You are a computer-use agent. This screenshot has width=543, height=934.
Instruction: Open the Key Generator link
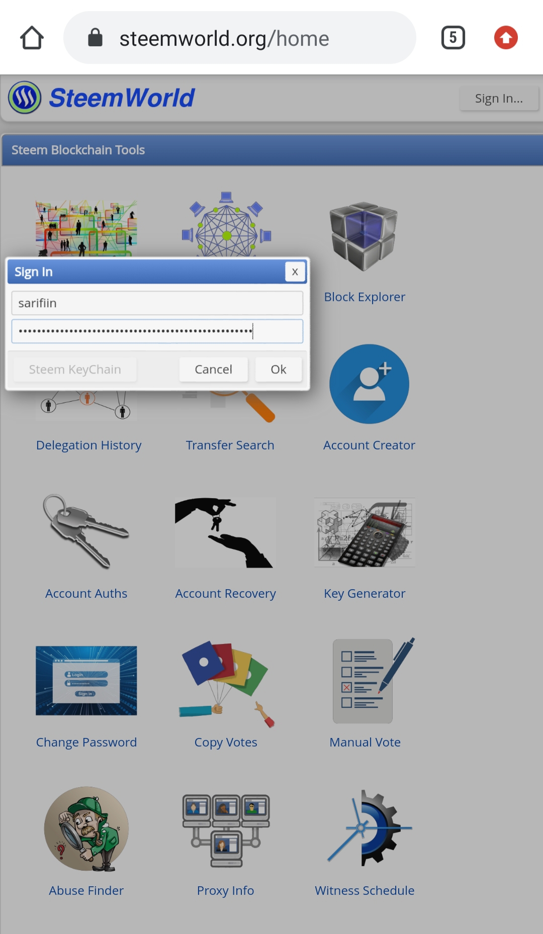(365, 594)
